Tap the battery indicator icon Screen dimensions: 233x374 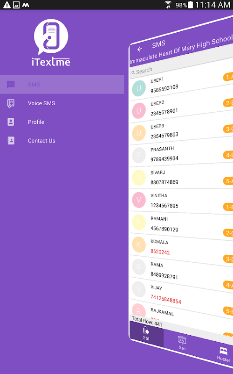point(191,5)
